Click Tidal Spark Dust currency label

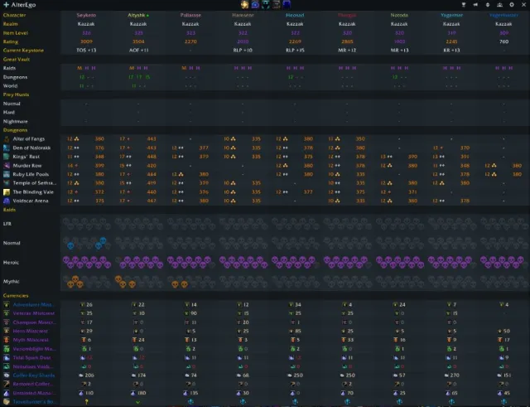click(x=31, y=357)
